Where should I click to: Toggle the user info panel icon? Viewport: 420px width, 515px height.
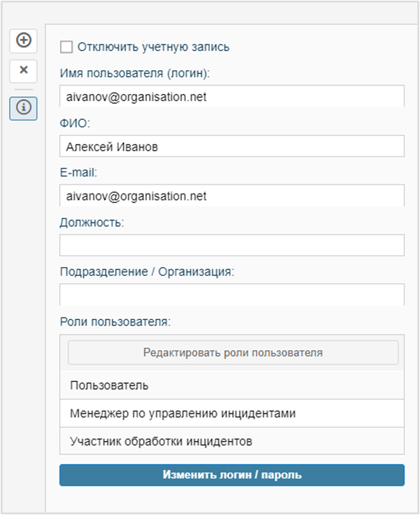click(x=23, y=108)
